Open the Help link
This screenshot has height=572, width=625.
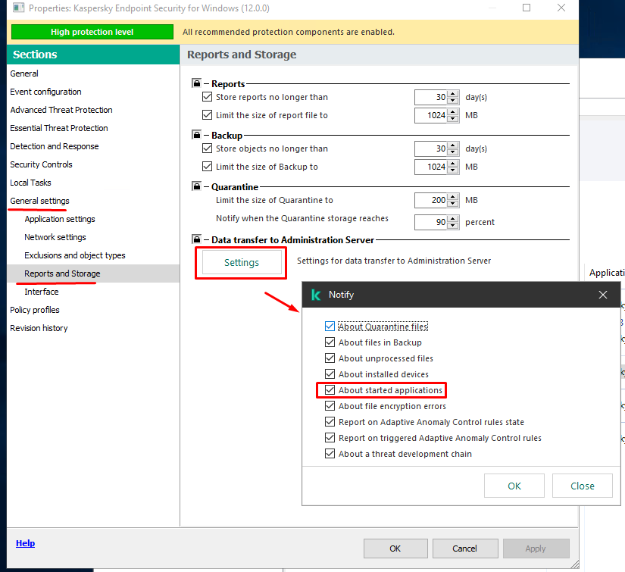26,543
